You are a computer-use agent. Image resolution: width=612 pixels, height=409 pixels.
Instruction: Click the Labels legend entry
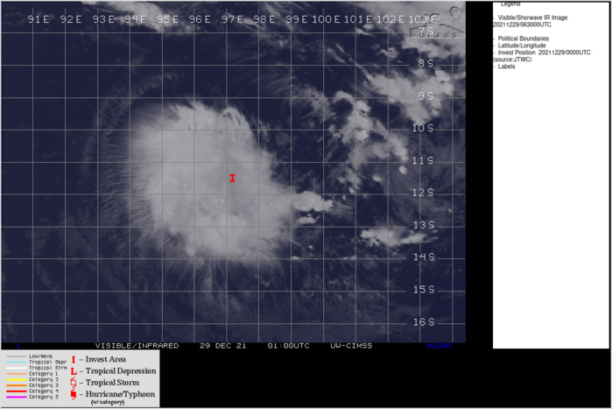click(x=507, y=67)
